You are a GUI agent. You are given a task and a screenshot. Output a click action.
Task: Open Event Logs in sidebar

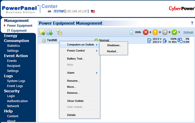point(15,86)
